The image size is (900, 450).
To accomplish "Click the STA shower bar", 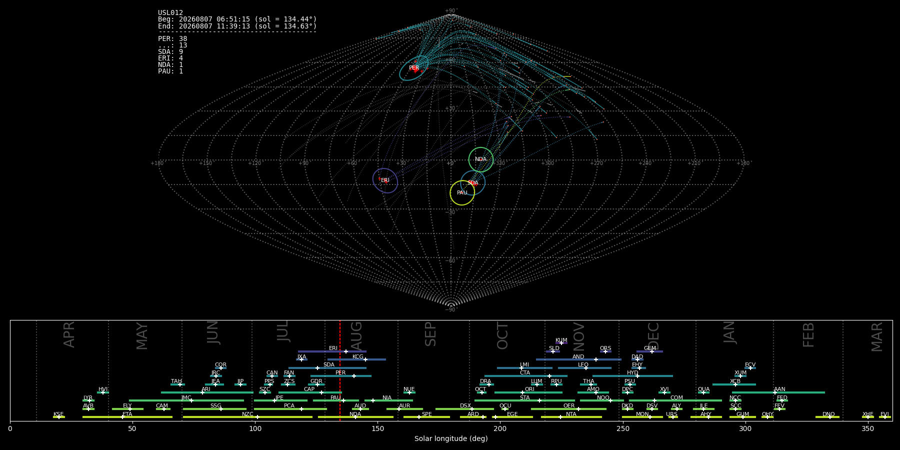I will (524, 400).
